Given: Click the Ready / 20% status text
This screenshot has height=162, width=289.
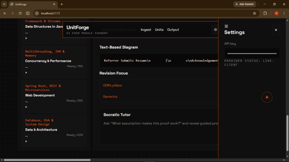Looking at the screenshot, I should pos(75,135).
